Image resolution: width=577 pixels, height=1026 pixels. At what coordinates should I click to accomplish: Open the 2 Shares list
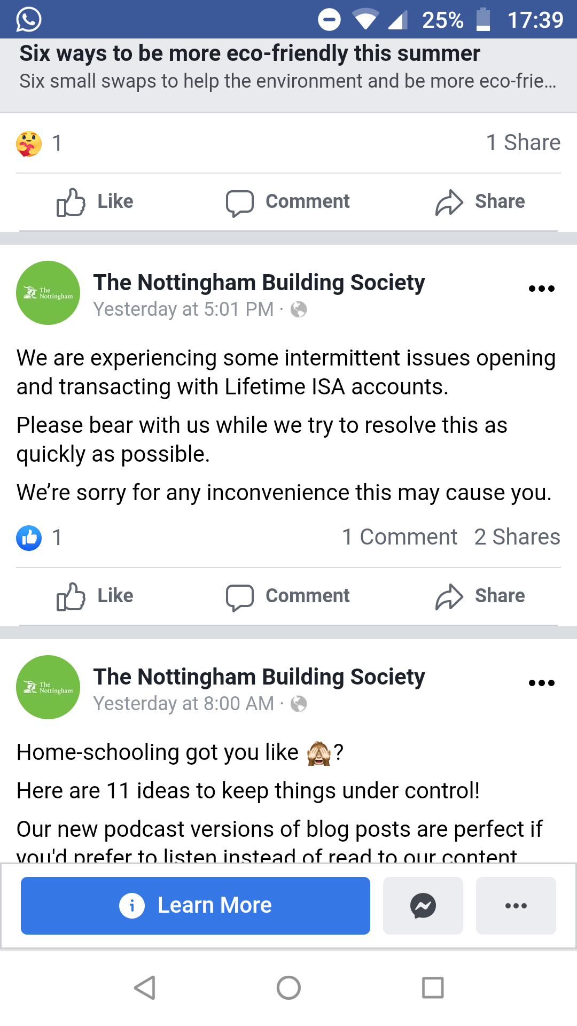(517, 537)
